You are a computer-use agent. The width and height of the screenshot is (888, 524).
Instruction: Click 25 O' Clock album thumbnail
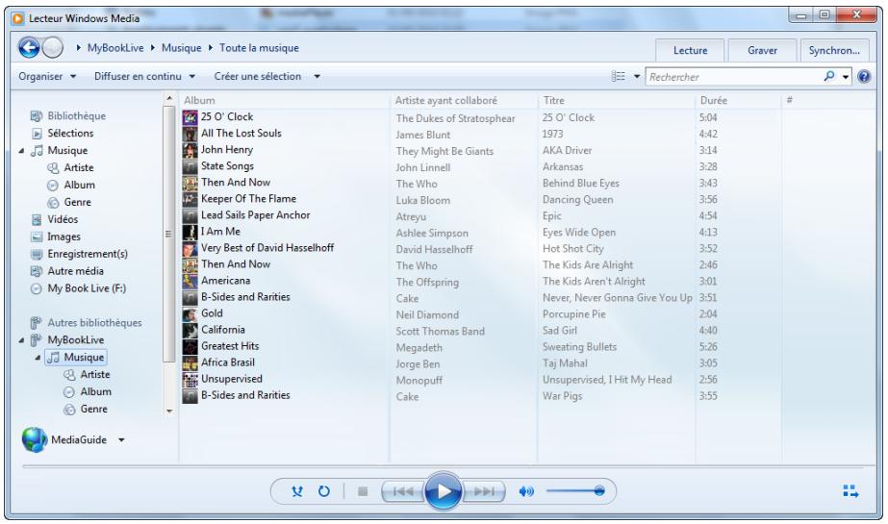(190, 117)
